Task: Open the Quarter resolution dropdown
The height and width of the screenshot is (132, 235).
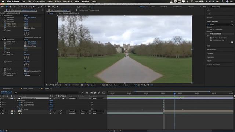Action: 95,85
